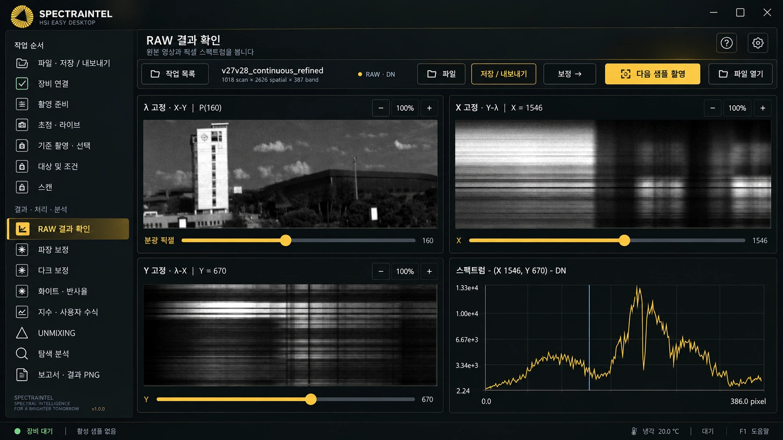This screenshot has height=440, width=783.
Task: Click the folder icon beside 파일 · 저장 / 내보내기
Action: coord(22,63)
